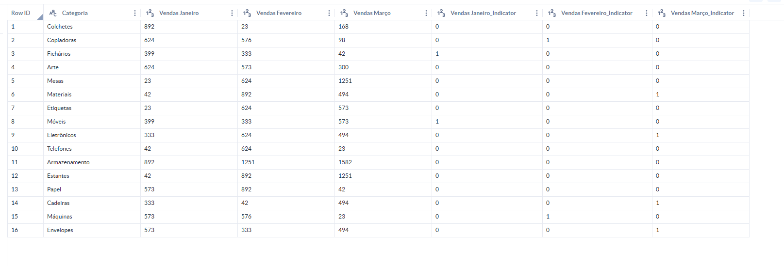The height and width of the screenshot is (266, 784).
Task: Open the three-dot menu for Vendas Março
Action: (426, 13)
